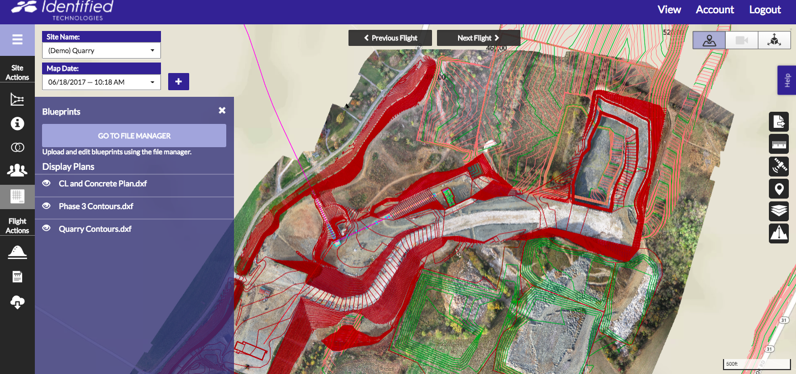Switch to the 3D model cube view
This screenshot has width=796, height=374.
click(x=773, y=40)
